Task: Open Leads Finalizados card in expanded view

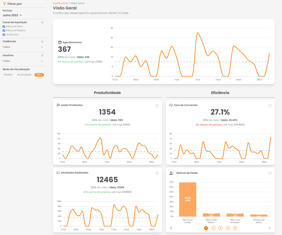Action: (x=157, y=106)
